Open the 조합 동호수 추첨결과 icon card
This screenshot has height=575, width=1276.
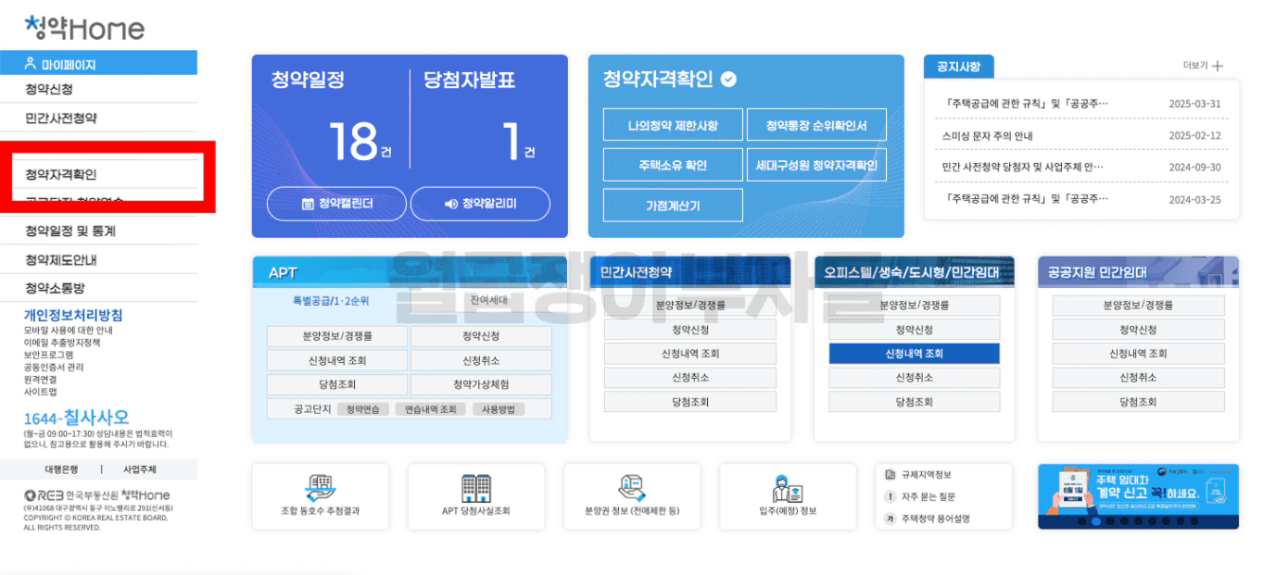coord(320,496)
